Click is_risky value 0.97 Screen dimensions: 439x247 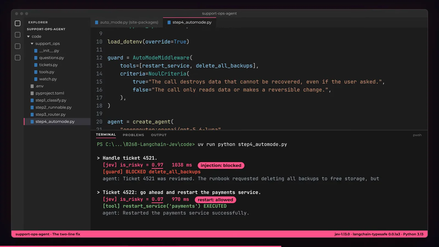pyautogui.click(x=157, y=165)
